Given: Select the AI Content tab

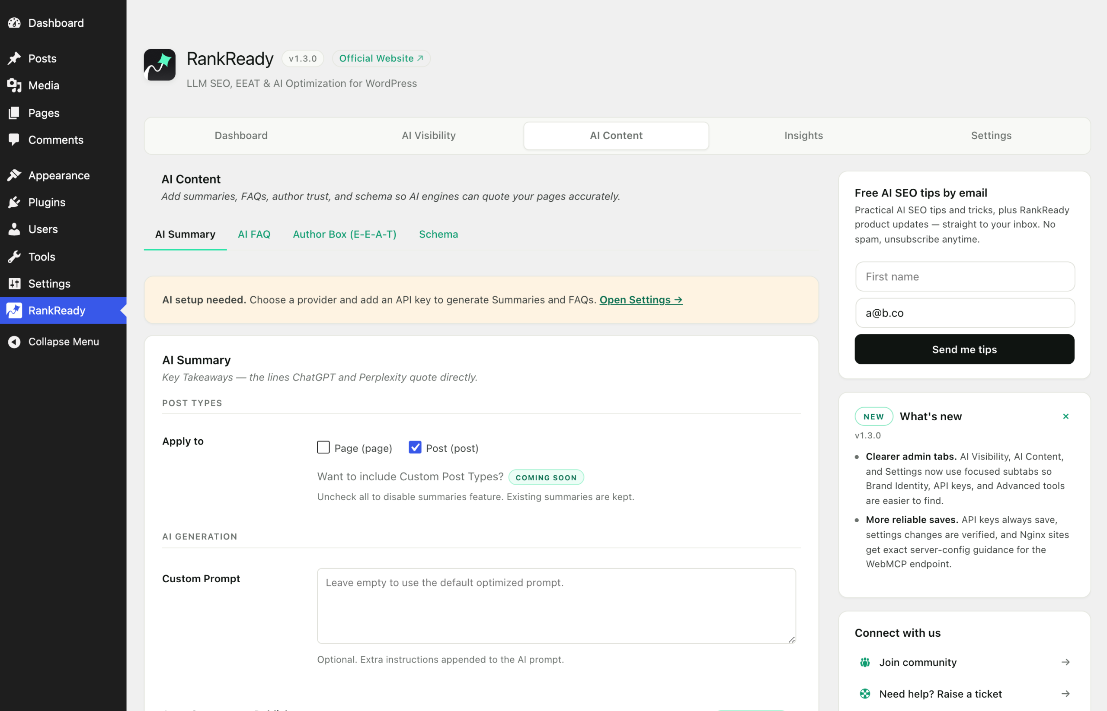Looking at the screenshot, I should (x=616, y=136).
